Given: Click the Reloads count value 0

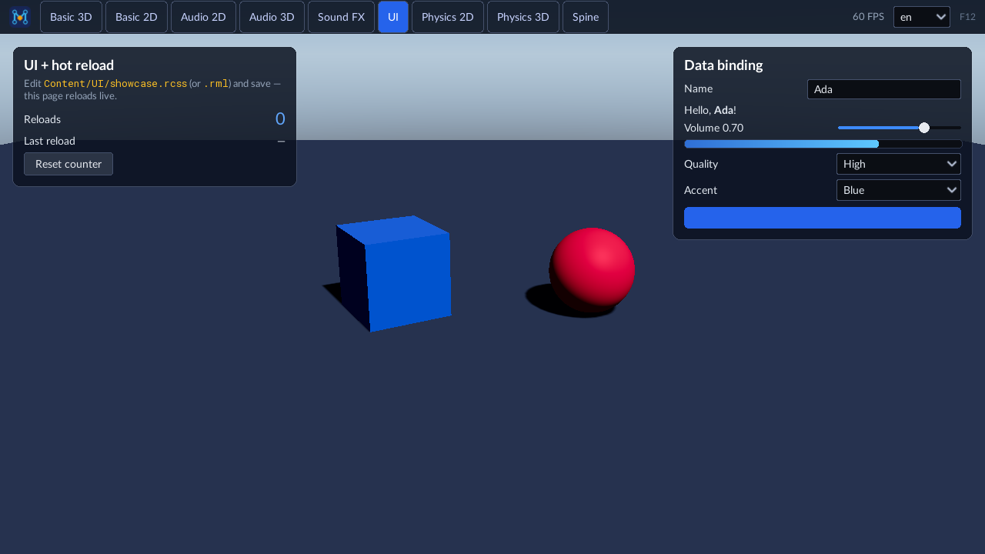Looking at the screenshot, I should [x=280, y=118].
